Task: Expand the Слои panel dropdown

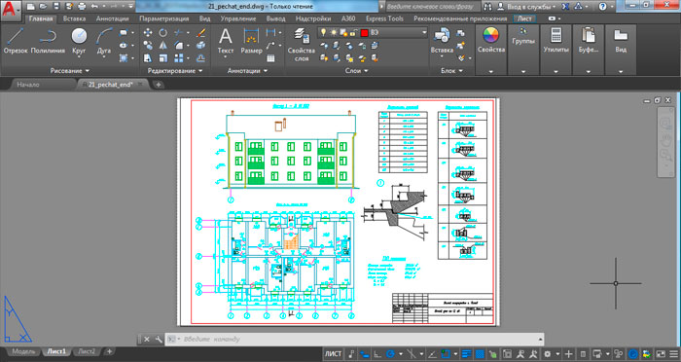Action: (x=356, y=70)
